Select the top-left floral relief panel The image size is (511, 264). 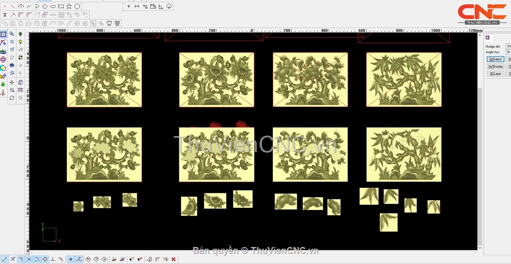(x=104, y=79)
